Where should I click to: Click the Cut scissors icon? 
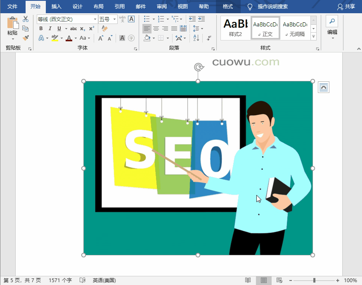[x=26, y=19]
